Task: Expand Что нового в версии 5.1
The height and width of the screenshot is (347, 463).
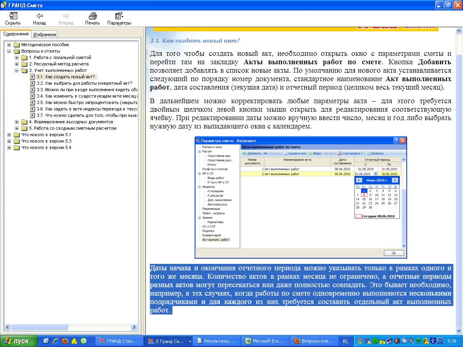Action: tap(9, 135)
